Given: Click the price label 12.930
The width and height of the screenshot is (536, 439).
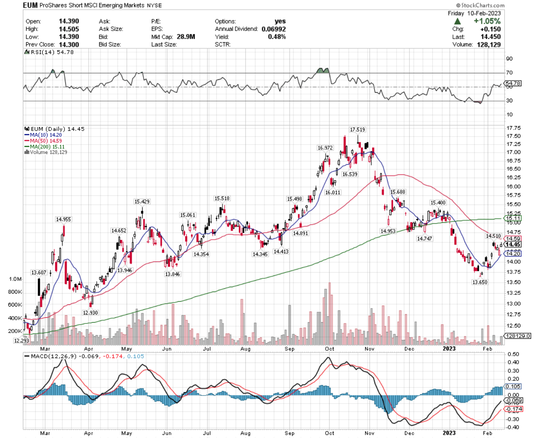Looking at the screenshot, I should point(90,313).
